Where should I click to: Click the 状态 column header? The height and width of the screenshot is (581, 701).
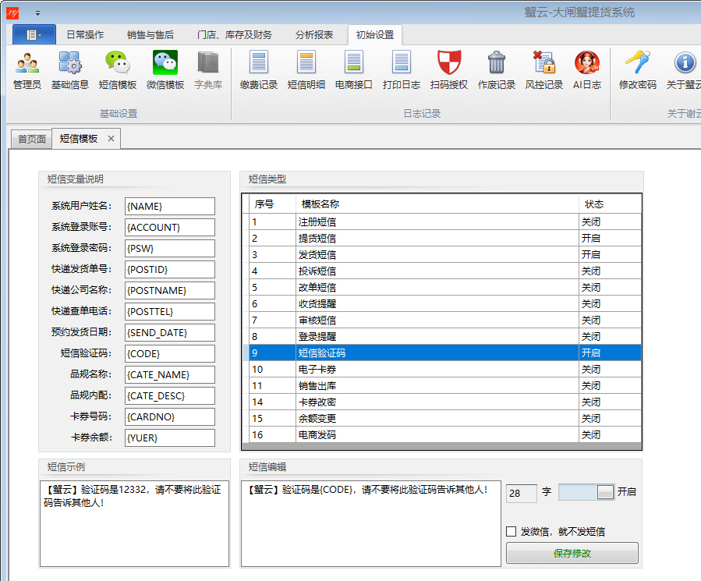(x=610, y=204)
